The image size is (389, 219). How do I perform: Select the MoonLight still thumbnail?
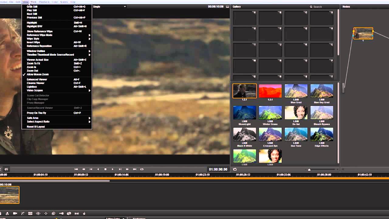[245, 113]
